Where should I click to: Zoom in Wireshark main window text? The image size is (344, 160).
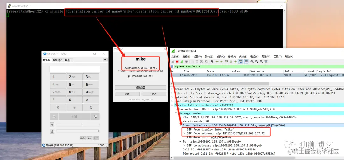pyautogui.click(x=252, y=61)
